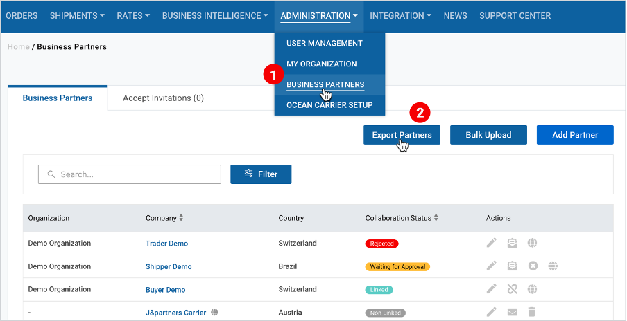This screenshot has width=627, height=321.
Task: Open the Shipments dropdown menu
Action: coord(77,16)
